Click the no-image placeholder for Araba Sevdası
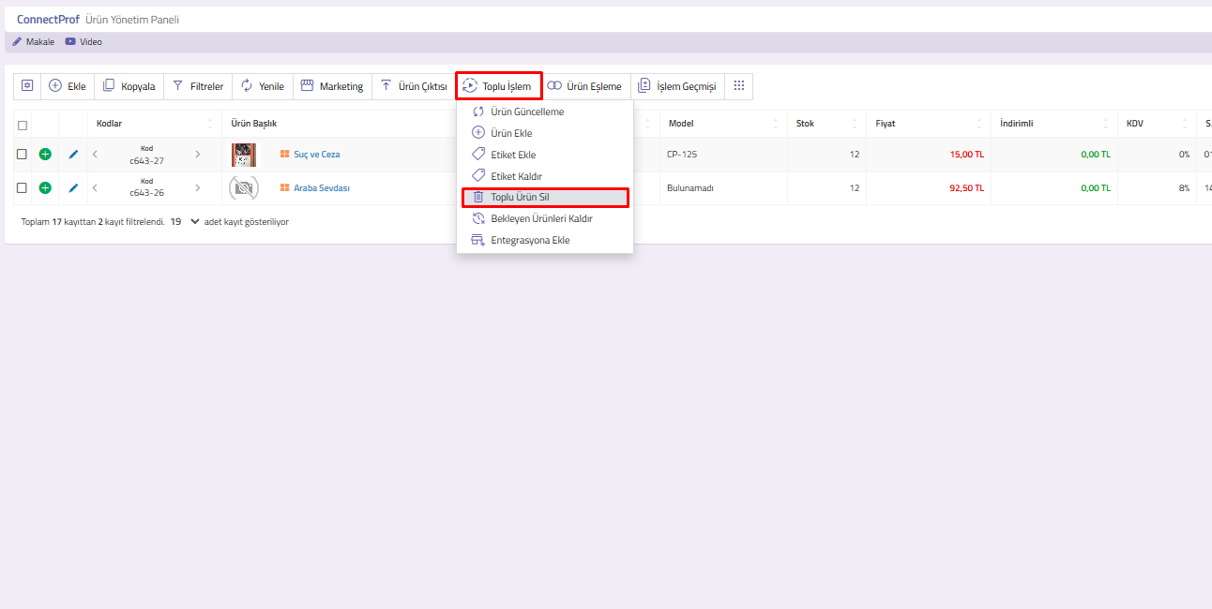The width and height of the screenshot is (1212, 609). pos(244,188)
